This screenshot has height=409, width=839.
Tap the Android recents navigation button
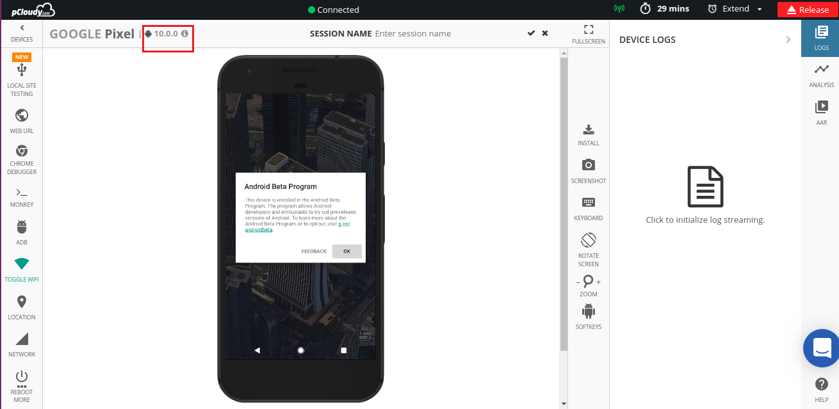coord(343,350)
